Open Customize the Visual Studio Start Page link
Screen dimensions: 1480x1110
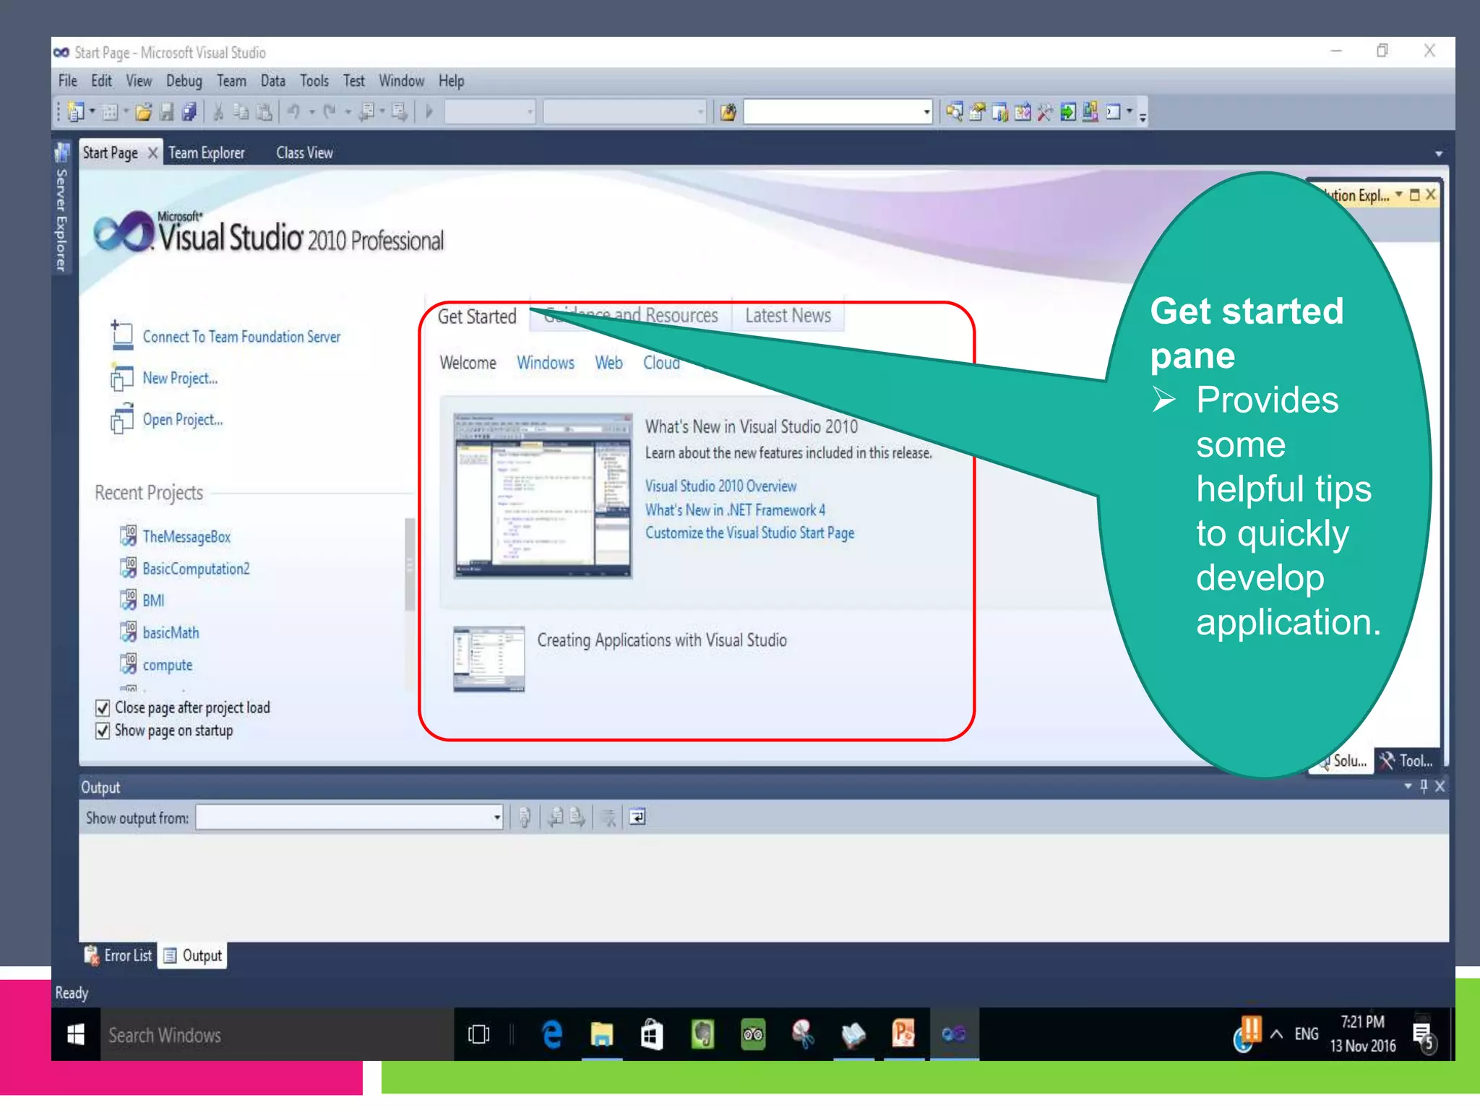749,533
